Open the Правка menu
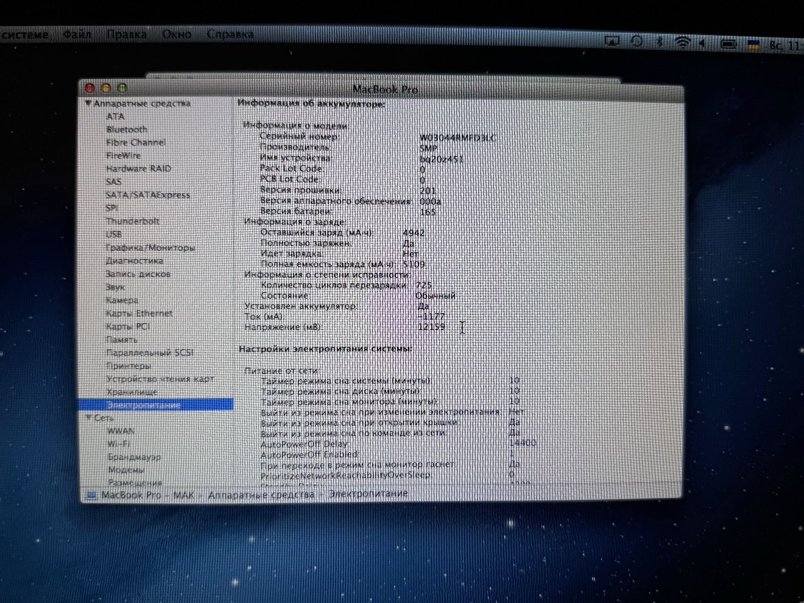 pos(127,35)
